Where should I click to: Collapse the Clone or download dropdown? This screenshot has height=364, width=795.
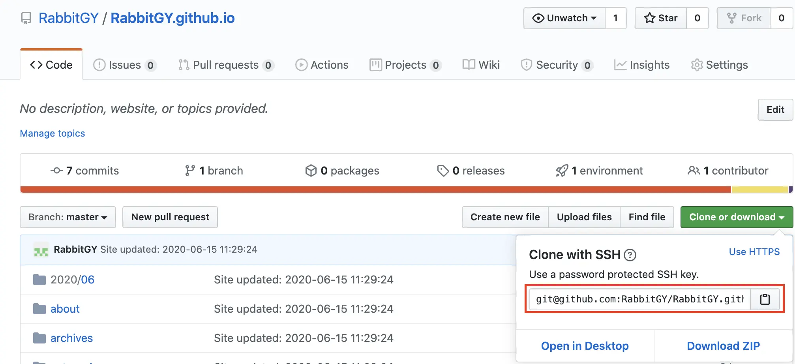(736, 217)
